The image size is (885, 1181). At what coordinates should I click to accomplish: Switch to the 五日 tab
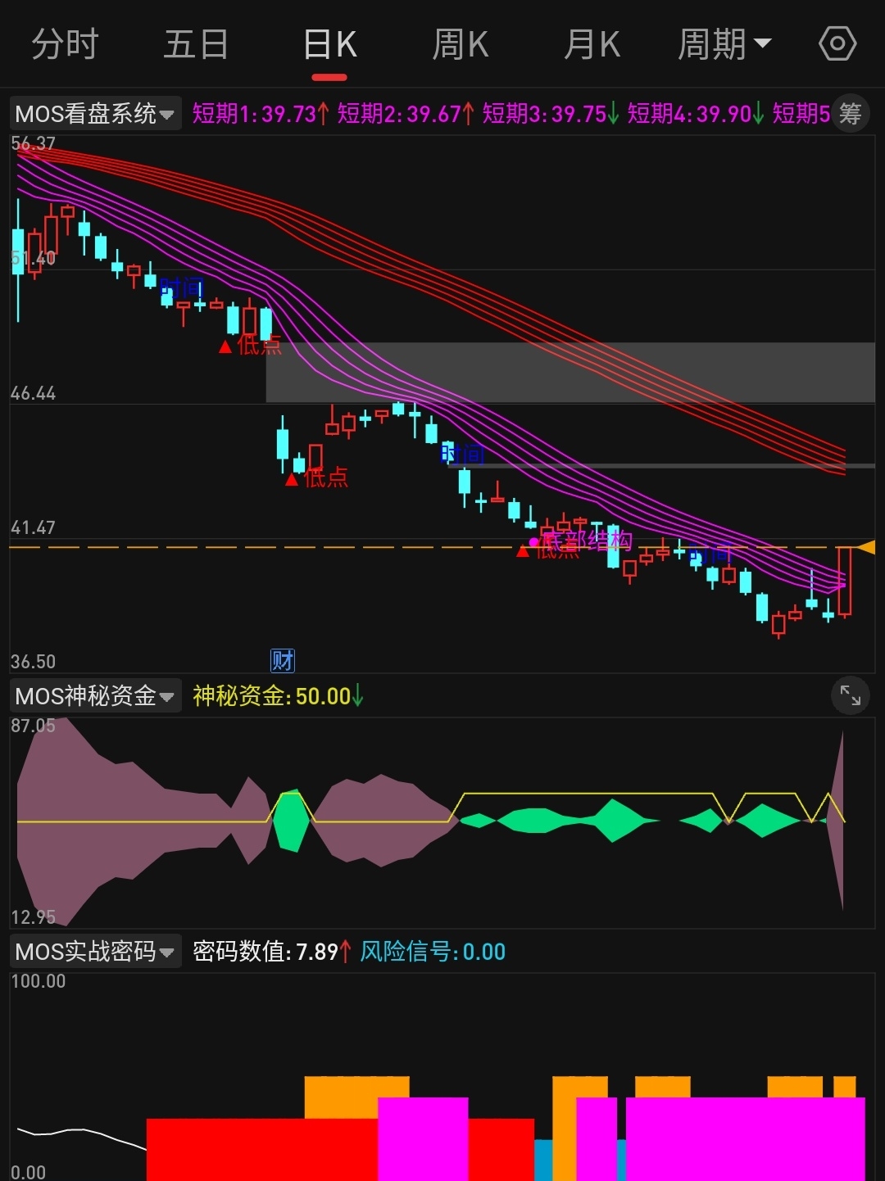196,44
